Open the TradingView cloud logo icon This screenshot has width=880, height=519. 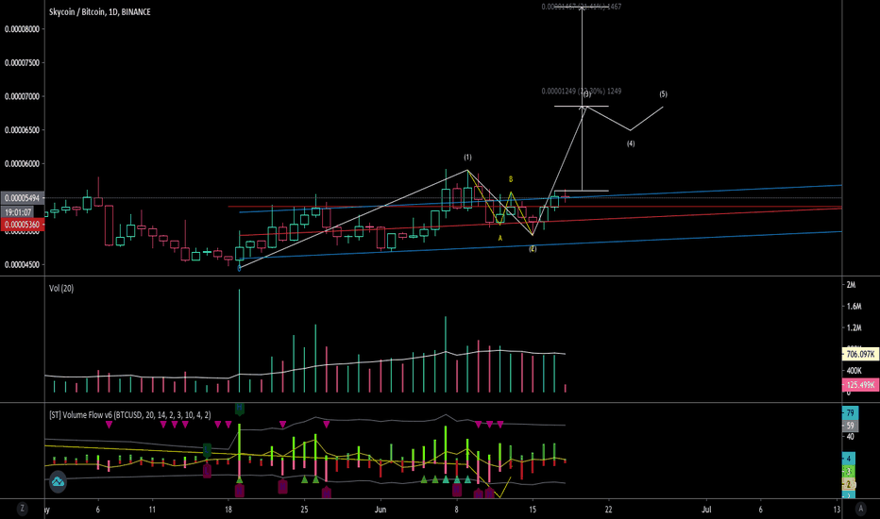click(x=58, y=482)
